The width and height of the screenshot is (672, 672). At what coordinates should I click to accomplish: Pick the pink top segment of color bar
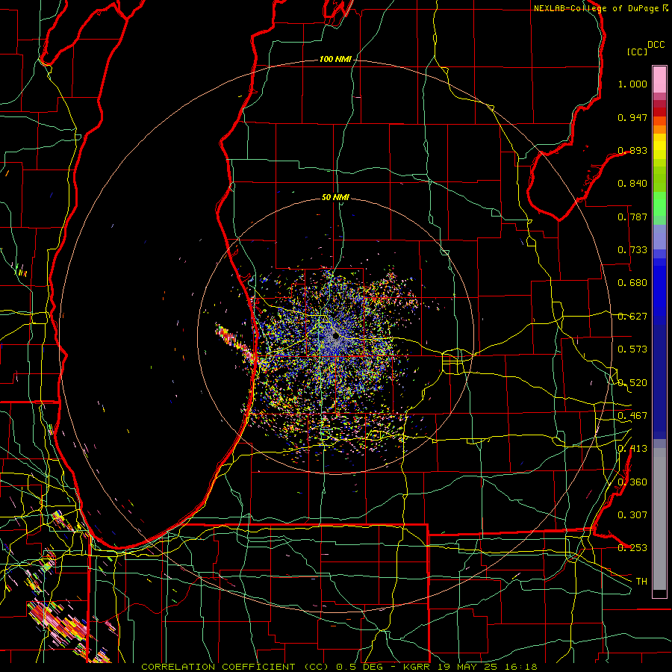click(x=659, y=79)
